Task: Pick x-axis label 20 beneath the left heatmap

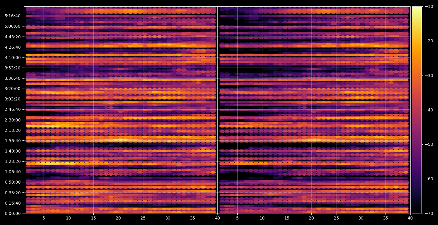Action: pos(118,218)
